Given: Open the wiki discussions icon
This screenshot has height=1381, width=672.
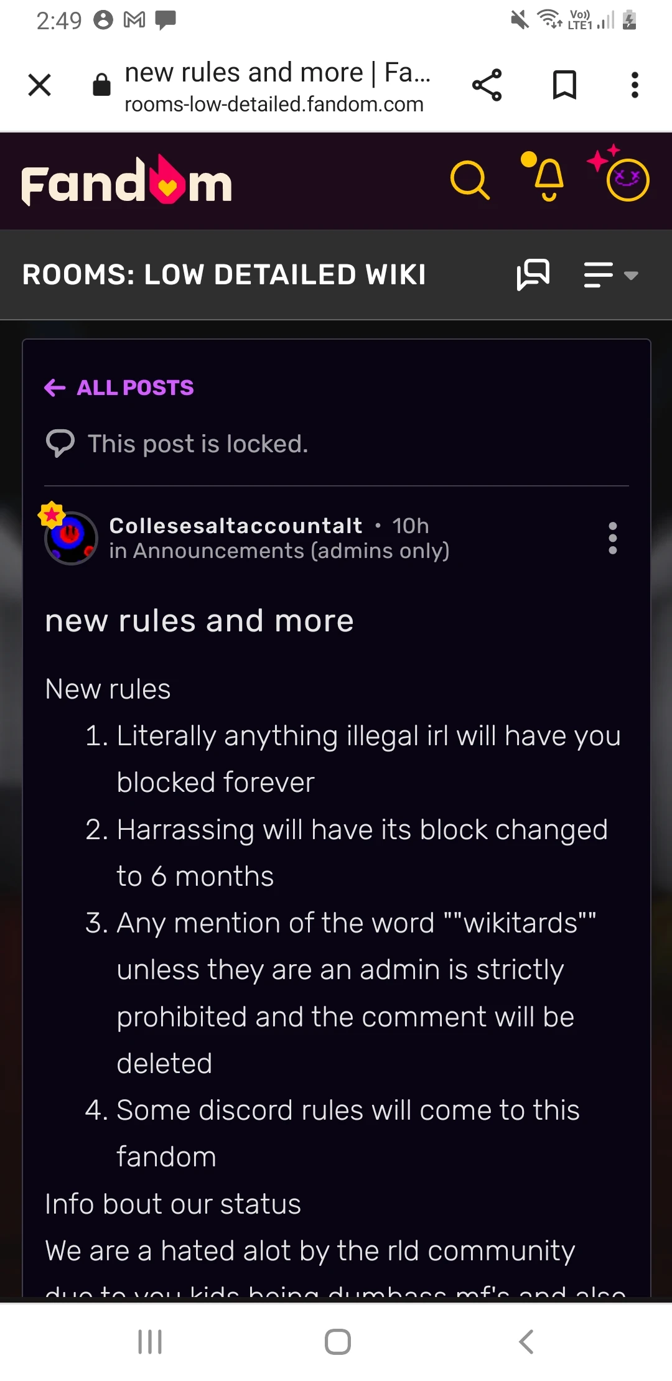Looking at the screenshot, I should [x=534, y=274].
